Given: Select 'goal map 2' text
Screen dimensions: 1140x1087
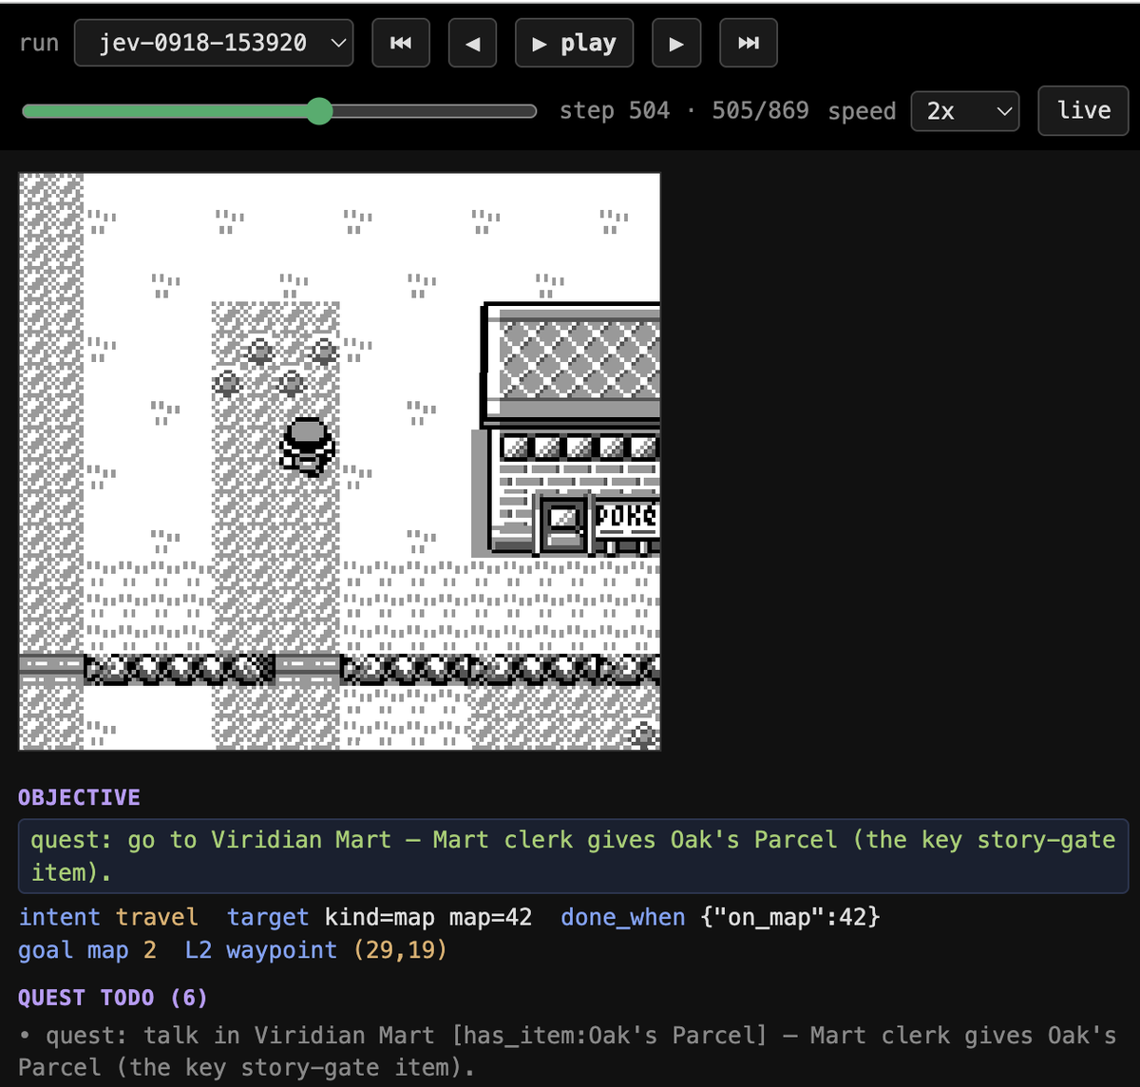Looking at the screenshot, I should pos(87,950).
